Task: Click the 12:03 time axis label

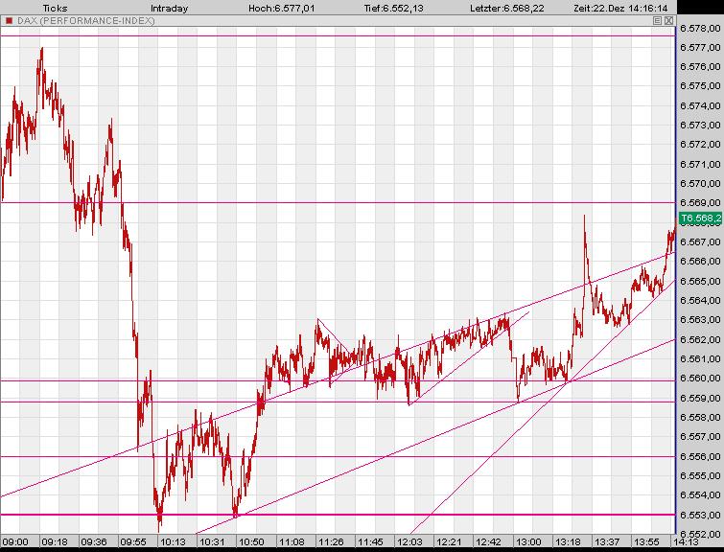Action: (409, 541)
